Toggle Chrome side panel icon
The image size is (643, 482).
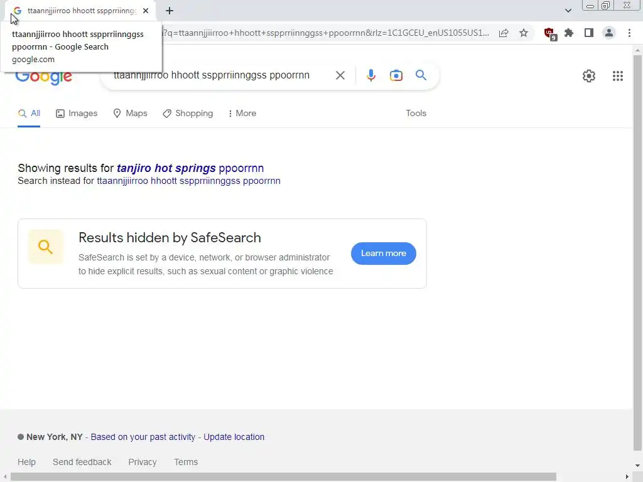point(589,33)
